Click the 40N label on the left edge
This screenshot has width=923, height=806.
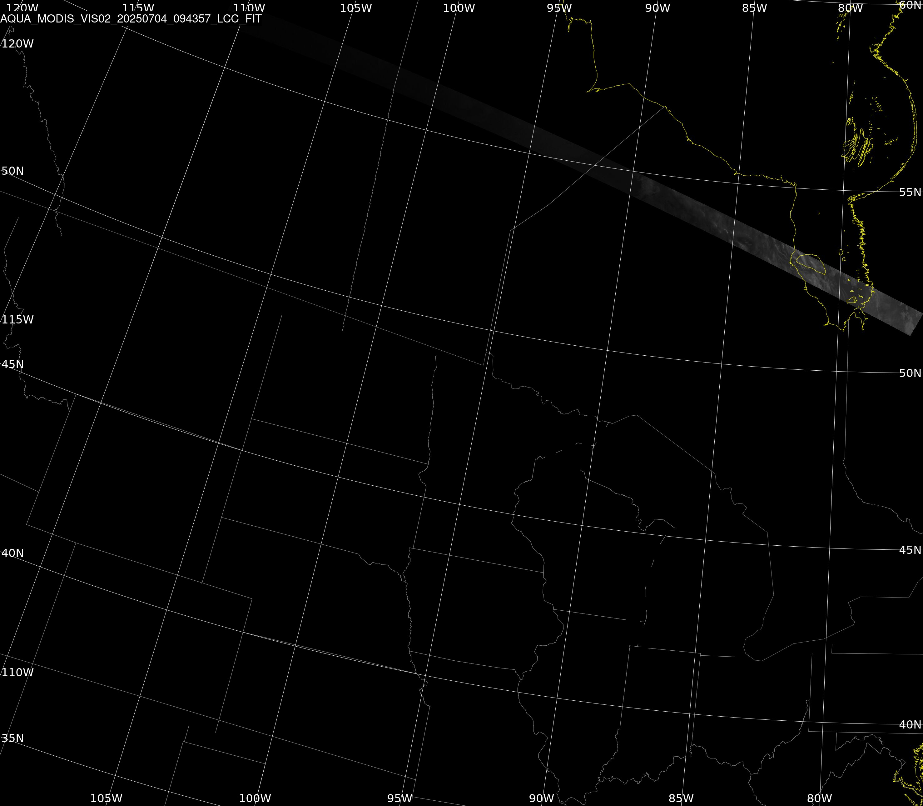(12, 553)
